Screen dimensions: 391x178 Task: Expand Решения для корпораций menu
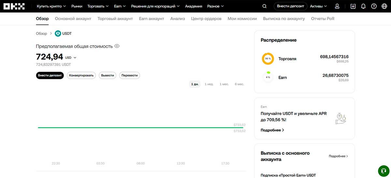[155, 6]
